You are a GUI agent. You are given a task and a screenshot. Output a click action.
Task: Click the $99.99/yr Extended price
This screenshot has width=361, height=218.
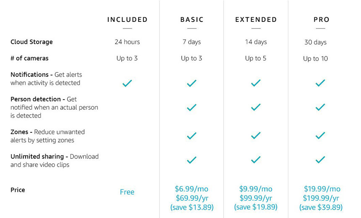point(256,198)
